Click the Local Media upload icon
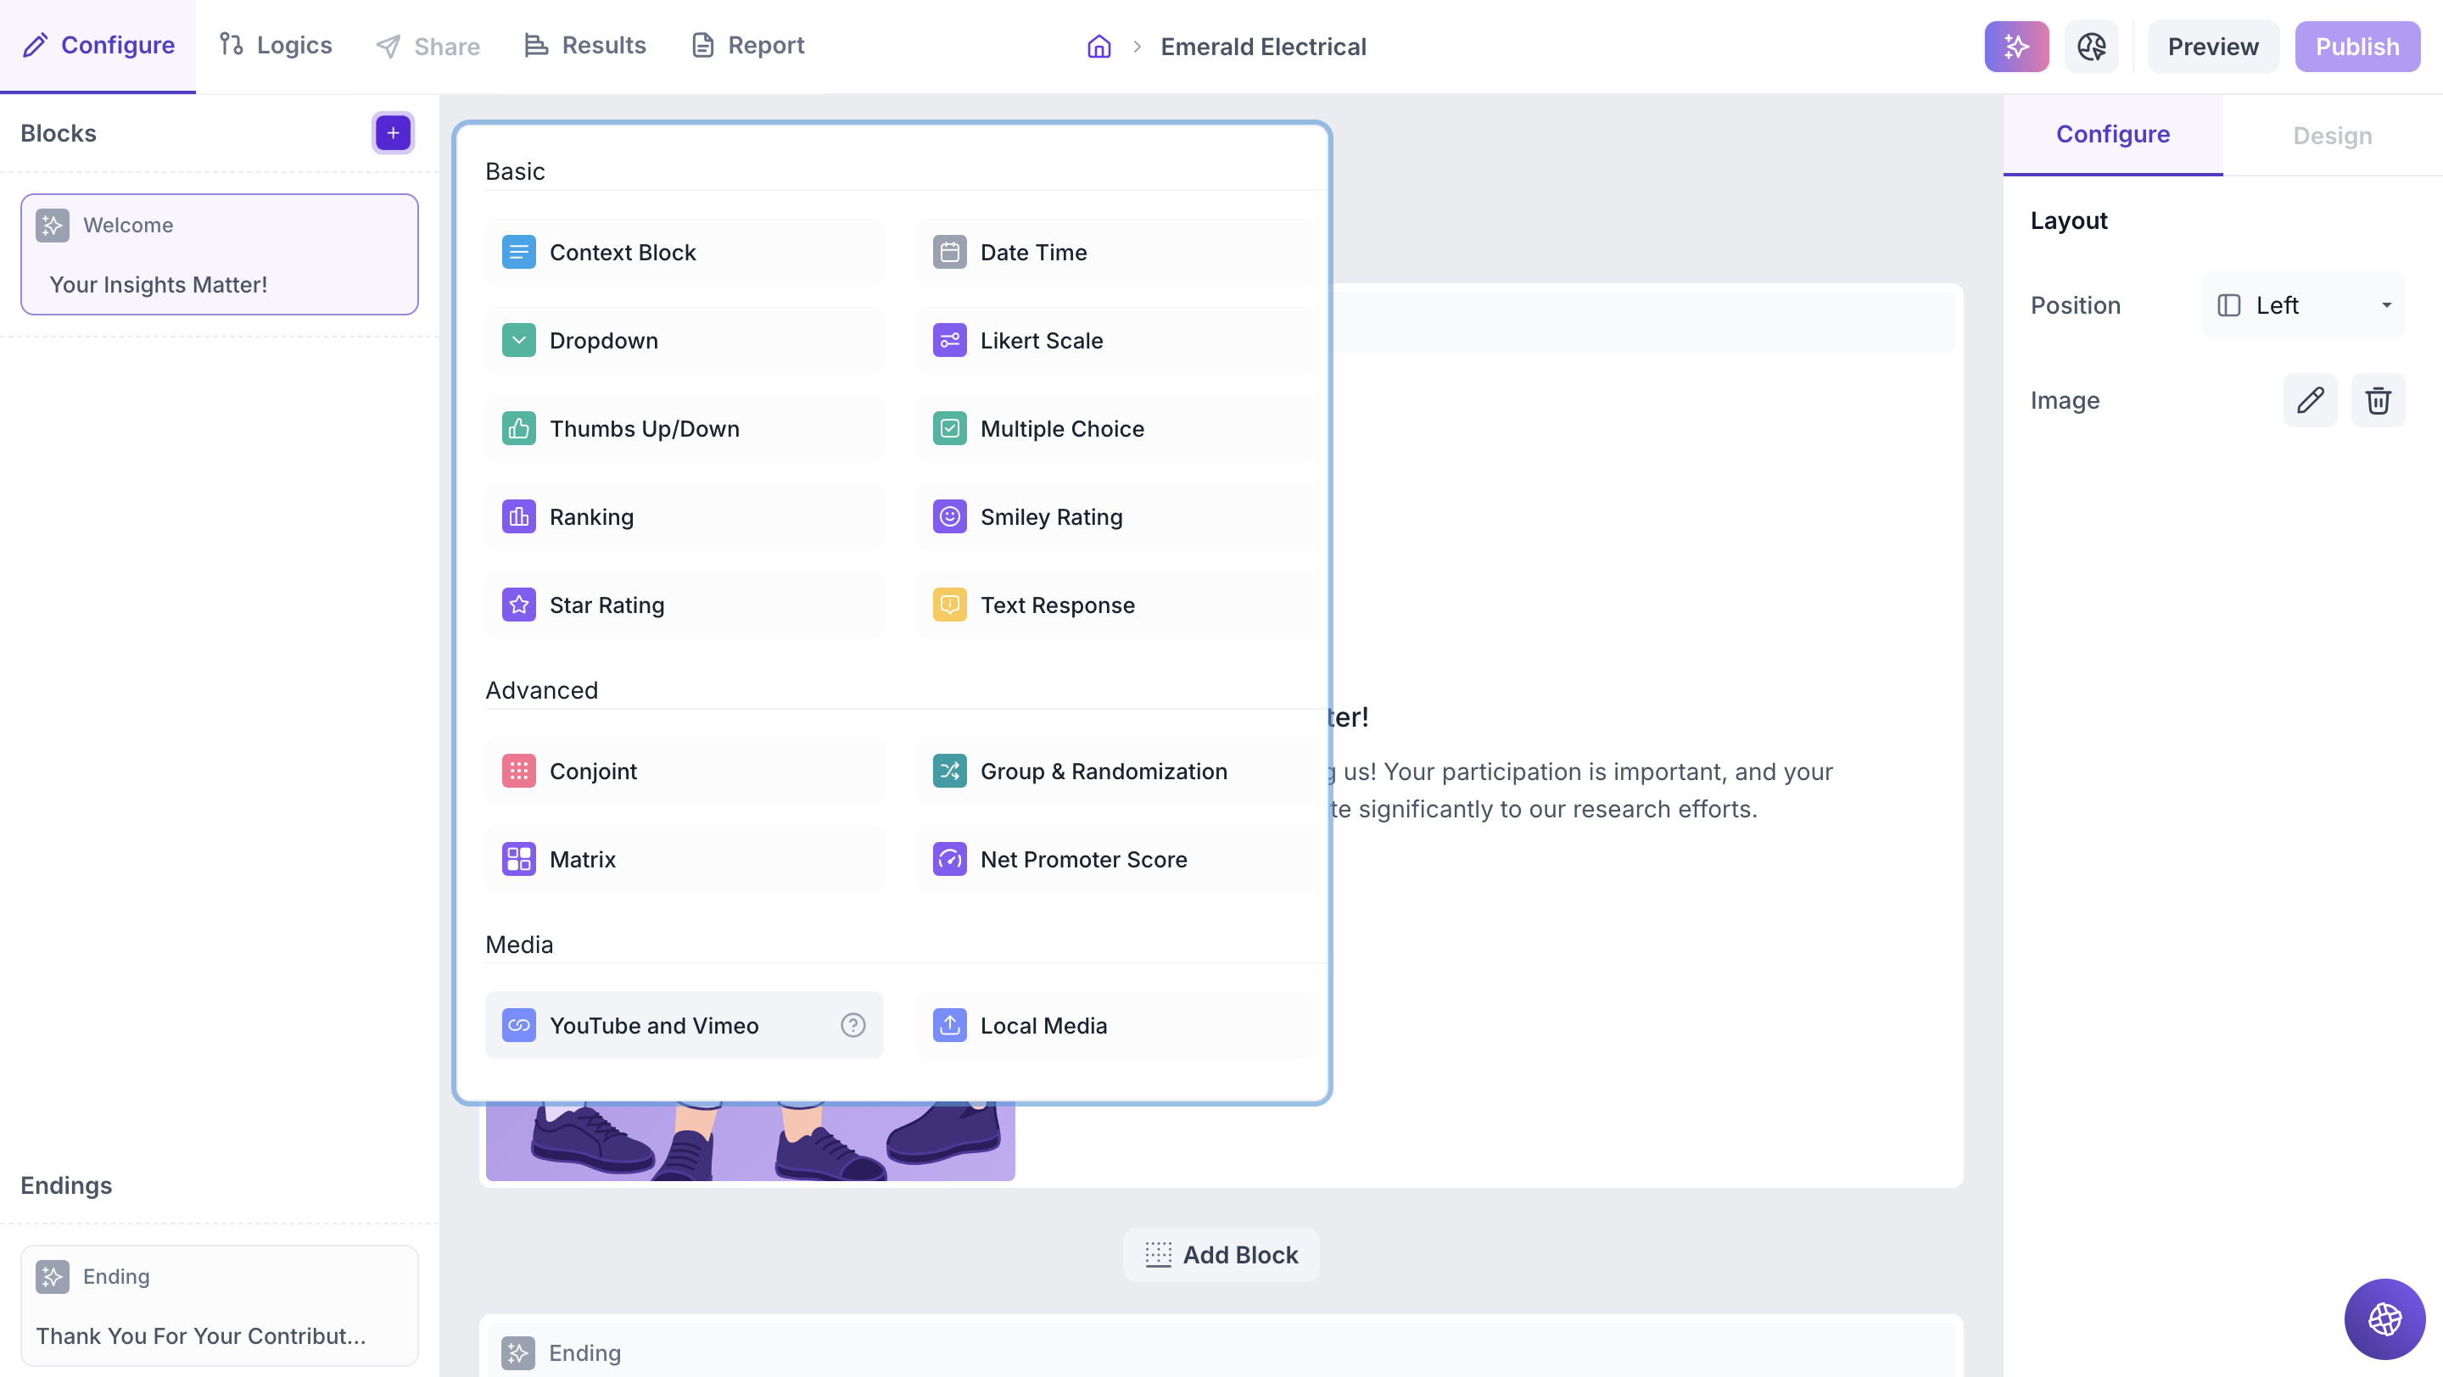The width and height of the screenshot is (2443, 1377). [949, 1025]
